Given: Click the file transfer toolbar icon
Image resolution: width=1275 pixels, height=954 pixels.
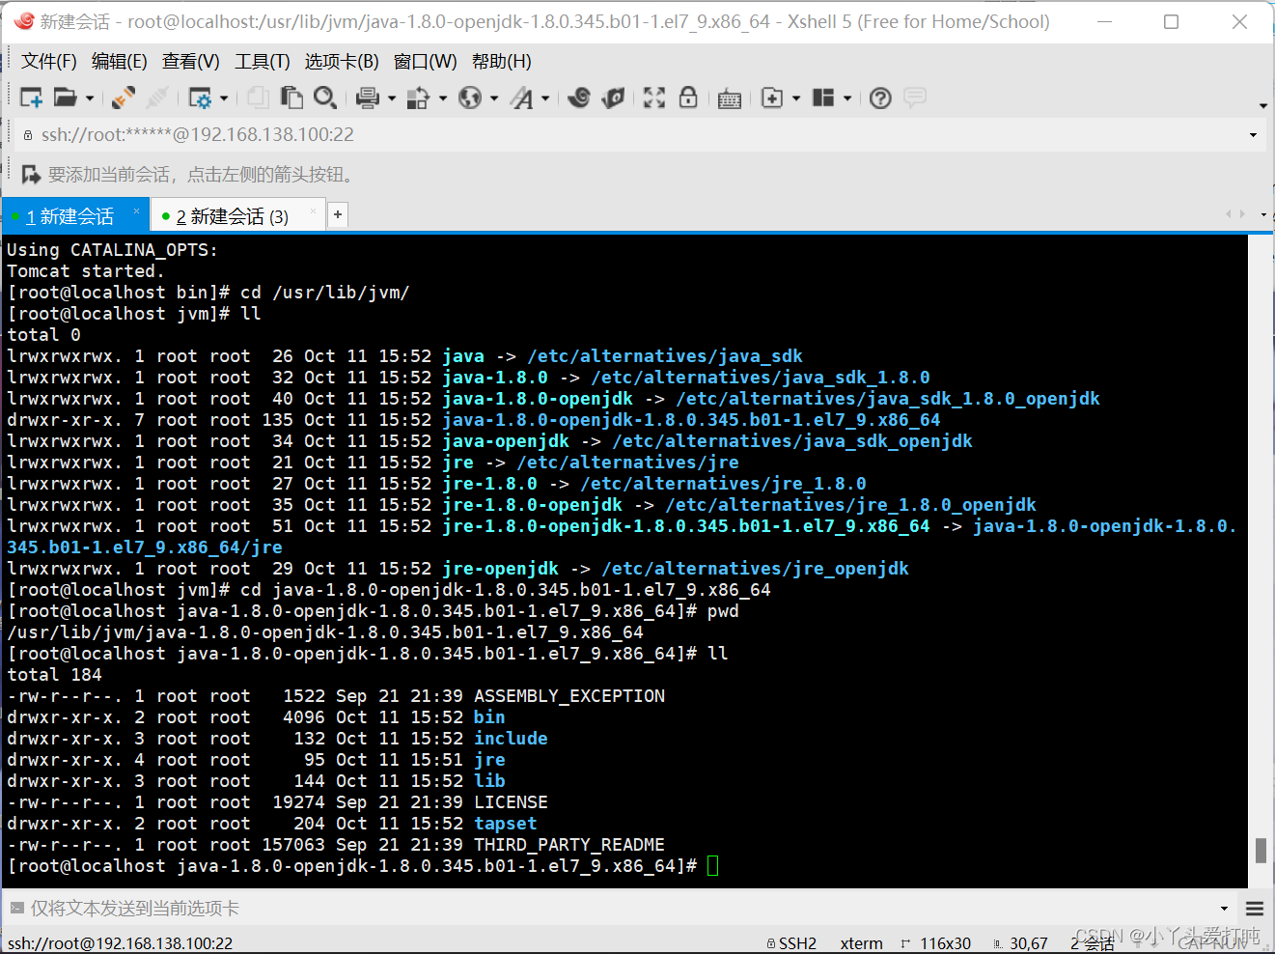Looking at the screenshot, I should point(418,98).
